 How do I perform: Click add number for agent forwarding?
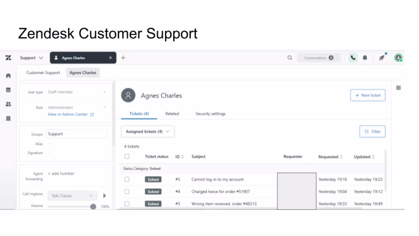coord(61,173)
